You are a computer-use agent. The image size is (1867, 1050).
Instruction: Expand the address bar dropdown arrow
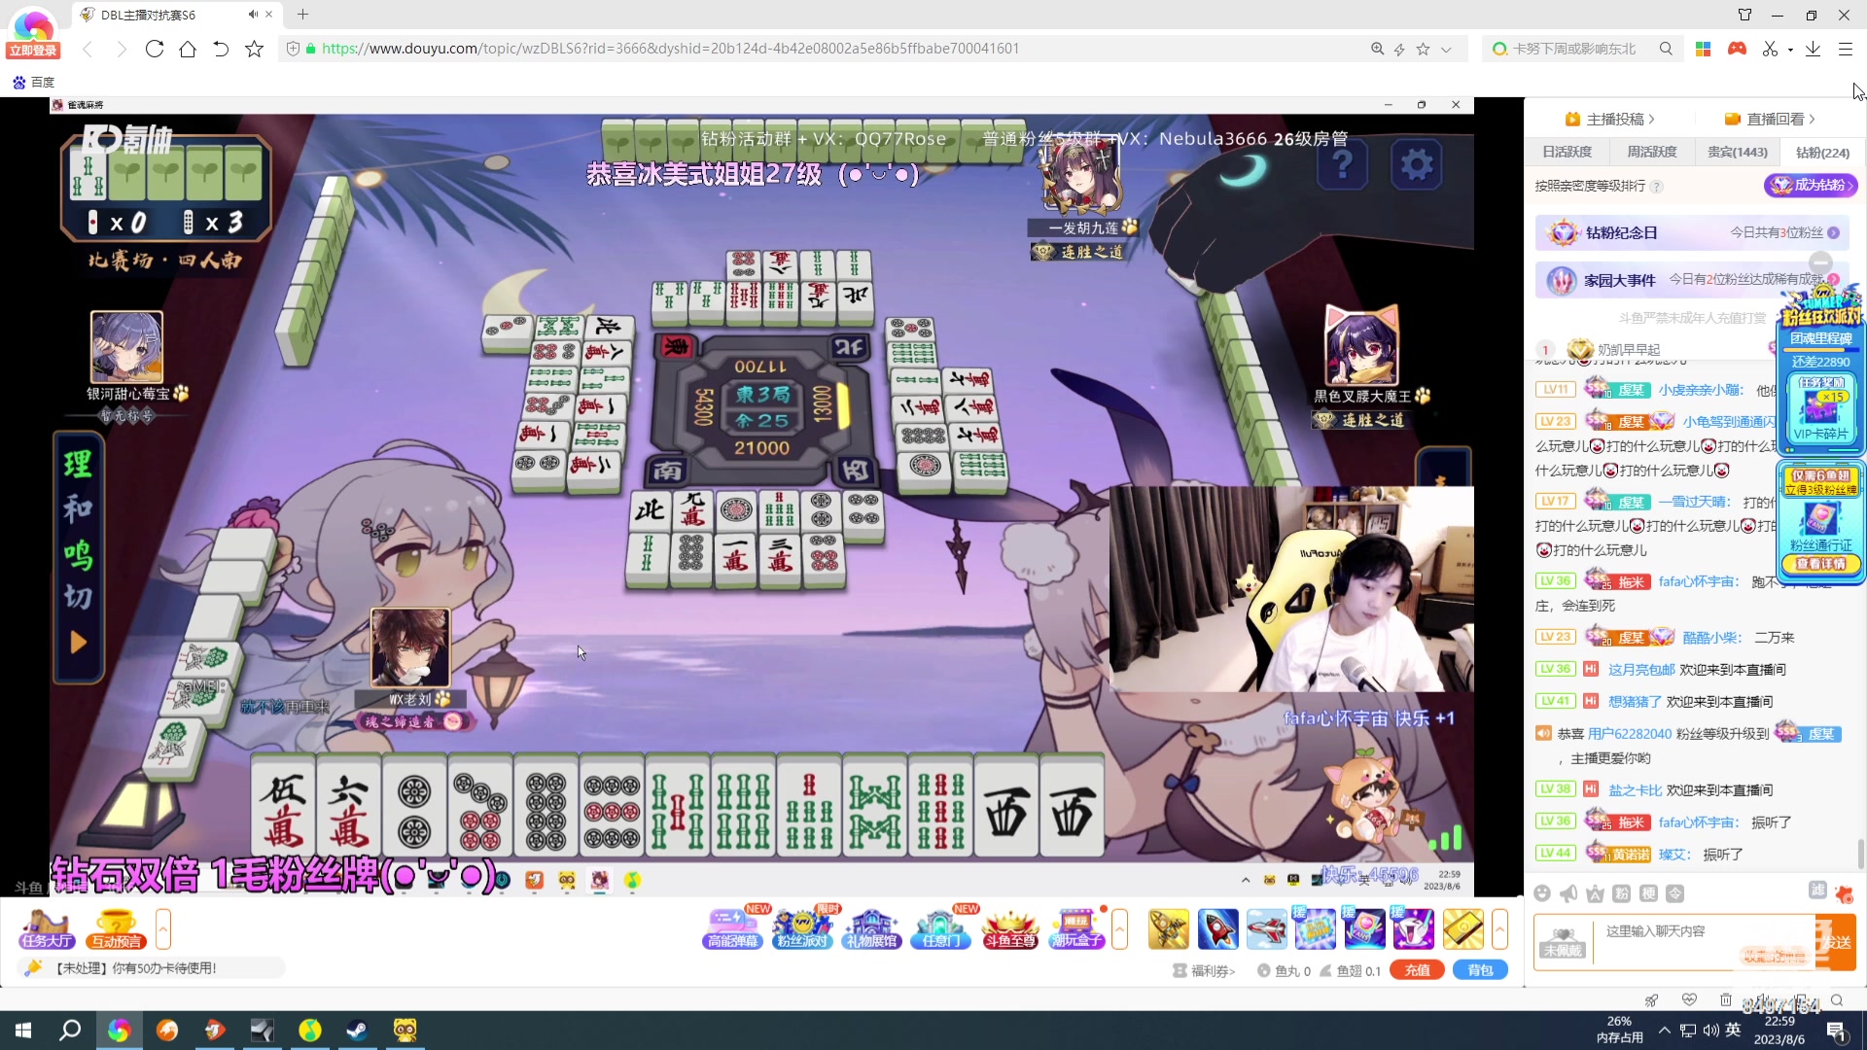(x=1446, y=49)
